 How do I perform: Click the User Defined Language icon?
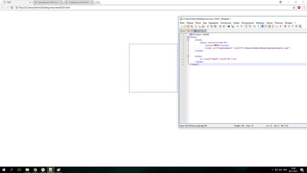pos(266,26)
